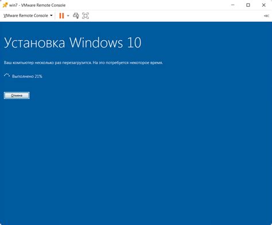
Task: Send Ctrl+Alt+Del to the virtual machine
Action: [76, 15]
